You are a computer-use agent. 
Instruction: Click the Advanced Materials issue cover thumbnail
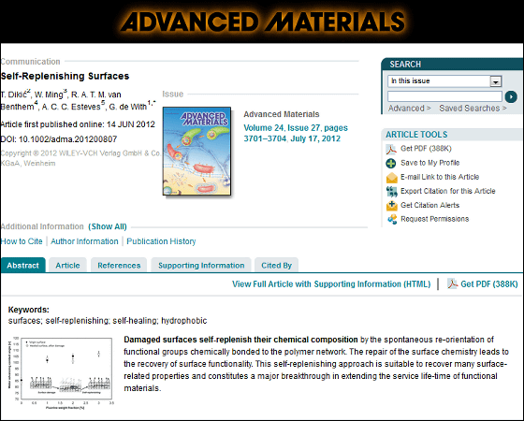196,151
